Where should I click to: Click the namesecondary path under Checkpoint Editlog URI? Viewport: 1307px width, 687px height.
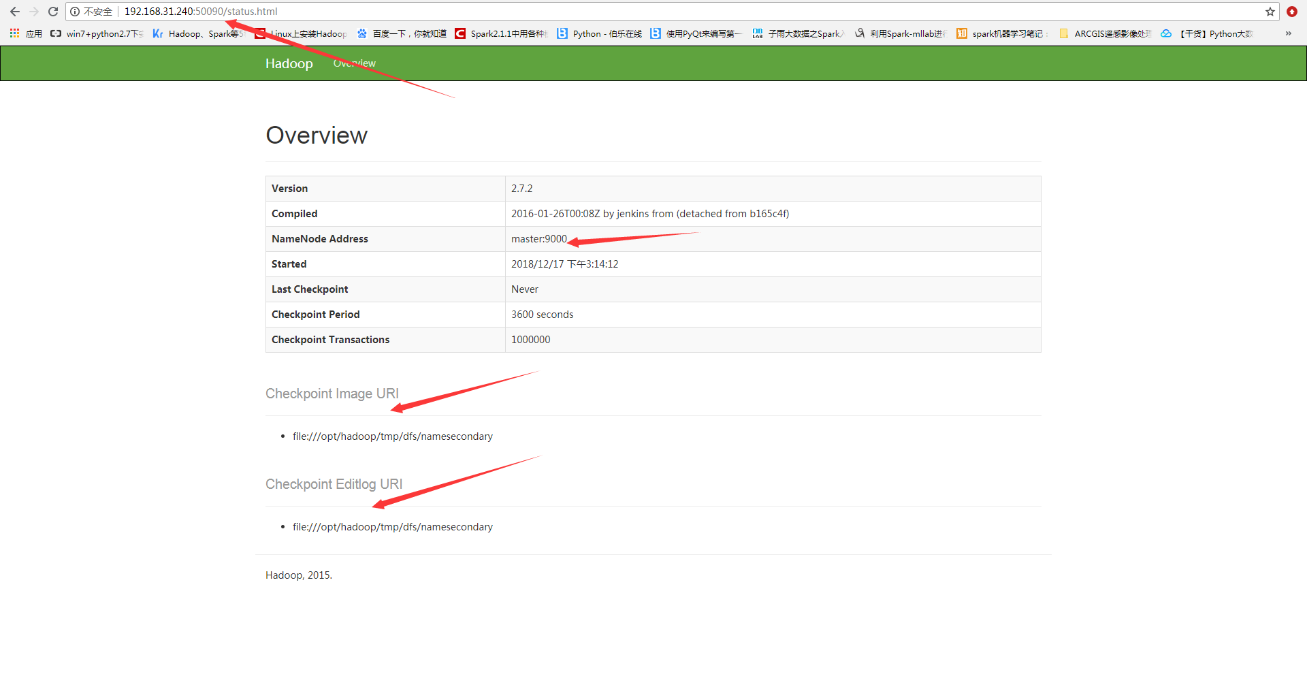[393, 527]
